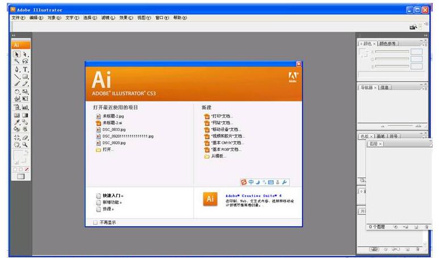Open recent file 未标题-2.jpg
Screen dimensions: 439x258
coord(110,116)
